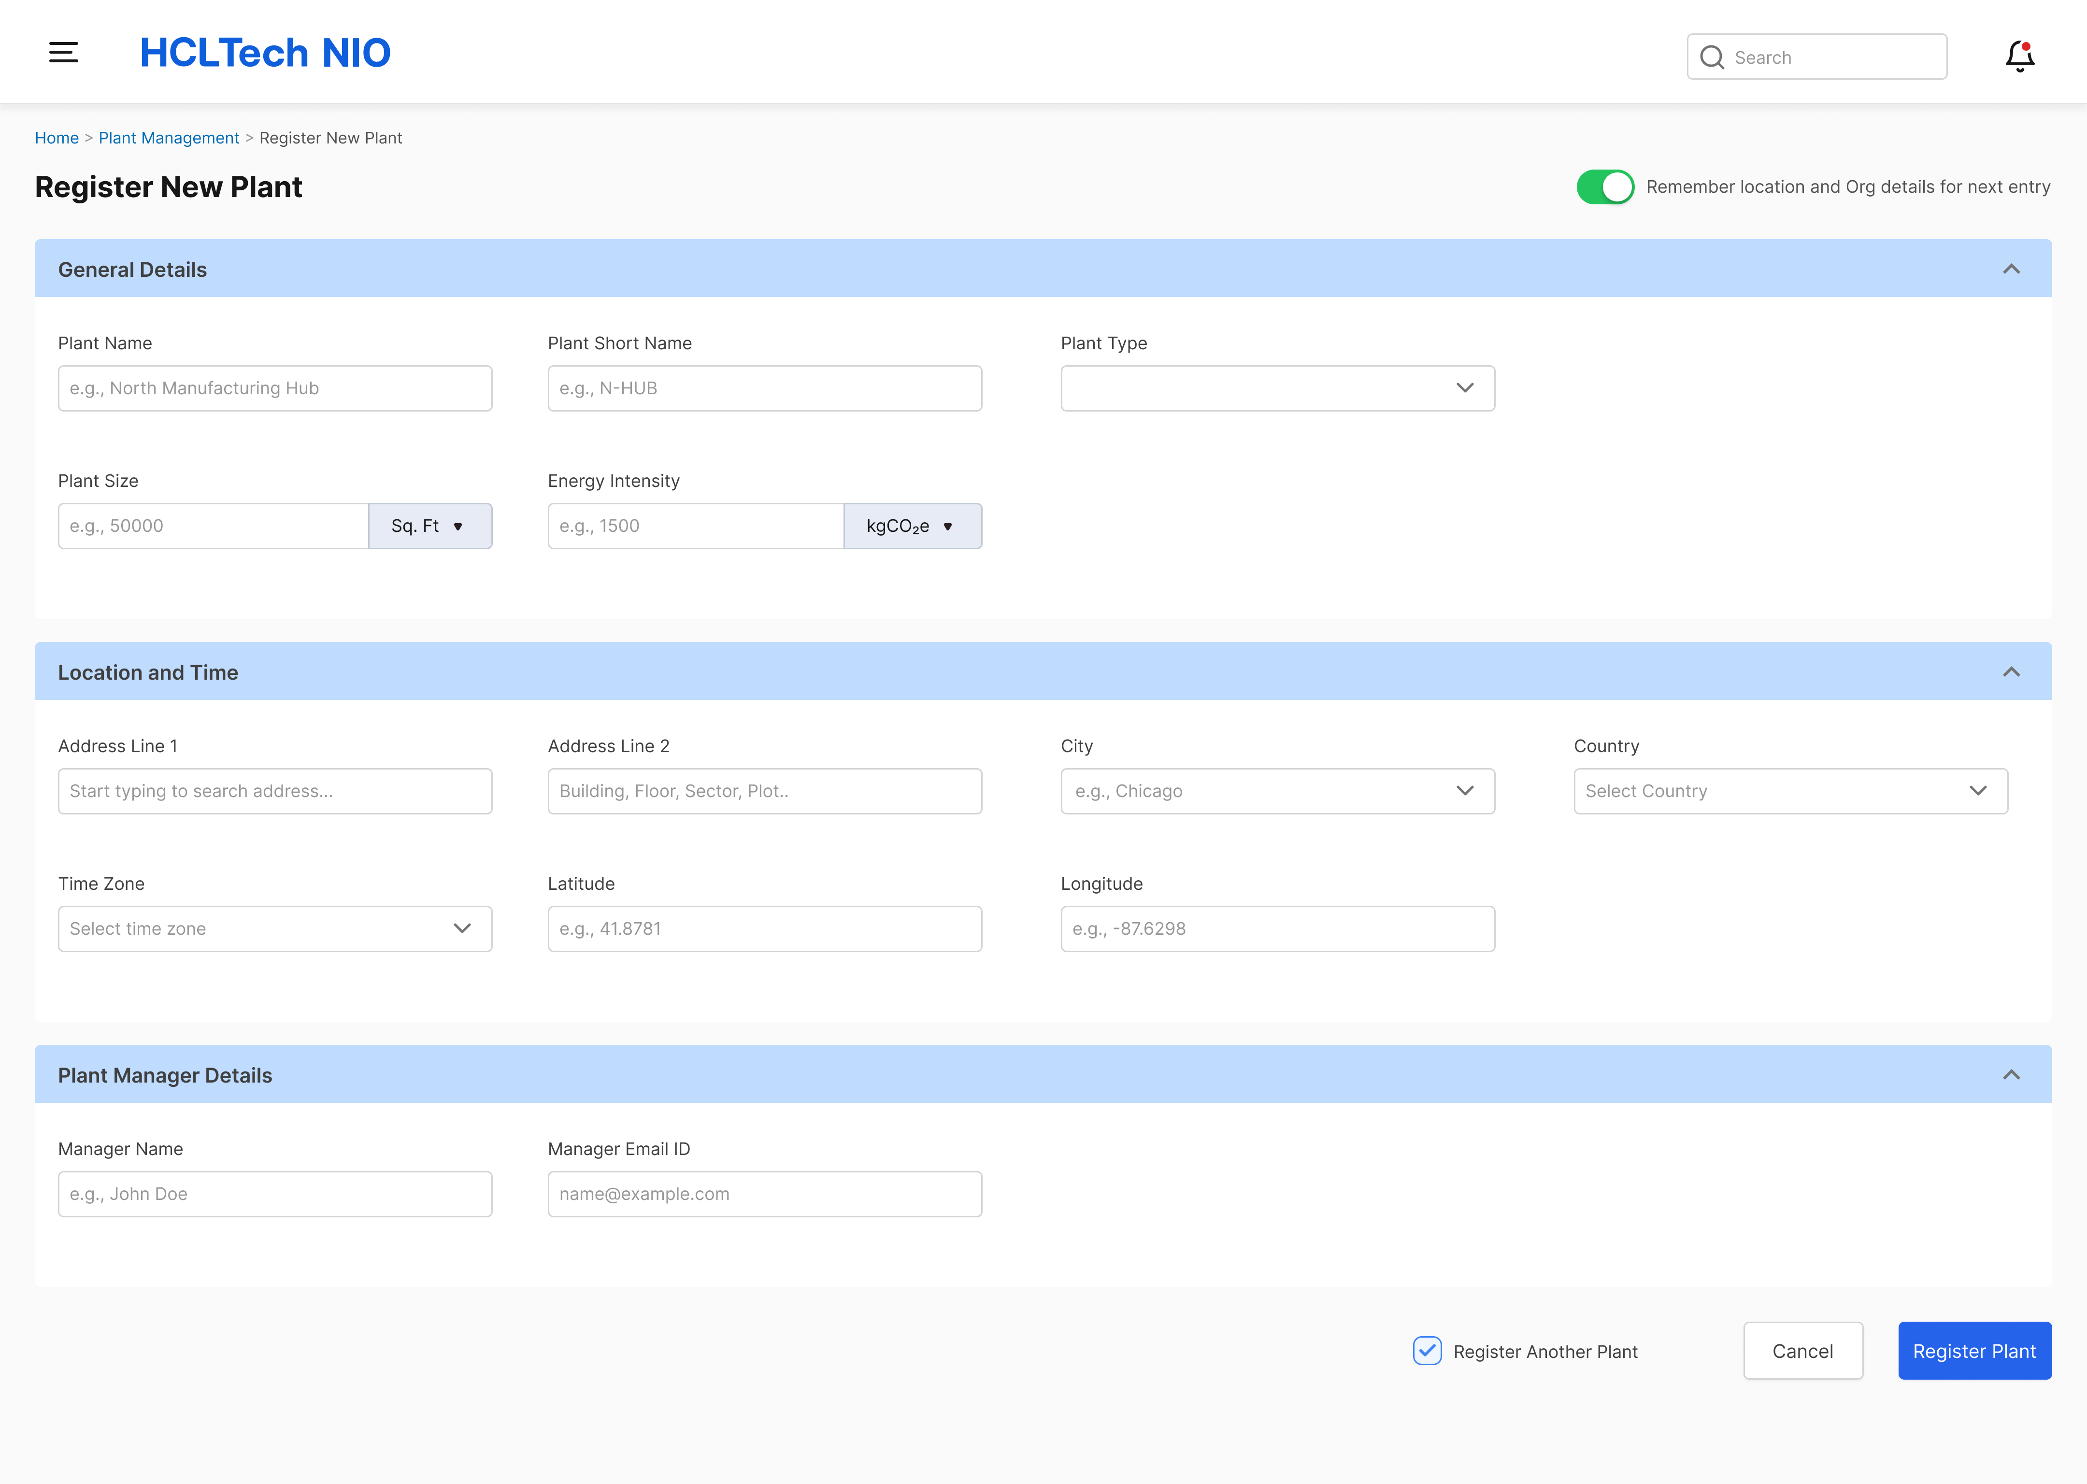Collapse the Location and Time section
The height and width of the screenshot is (1484, 2087).
[x=2011, y=671]
